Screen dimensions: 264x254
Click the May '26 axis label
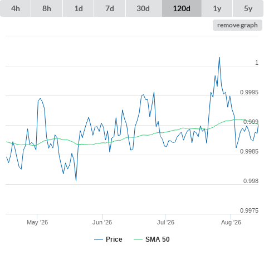click(37, 222)
